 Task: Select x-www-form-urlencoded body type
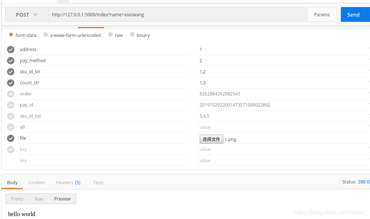pos(46,35)
